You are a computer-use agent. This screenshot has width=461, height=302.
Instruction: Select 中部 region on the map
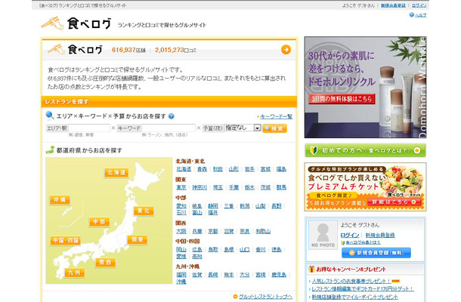99,221
